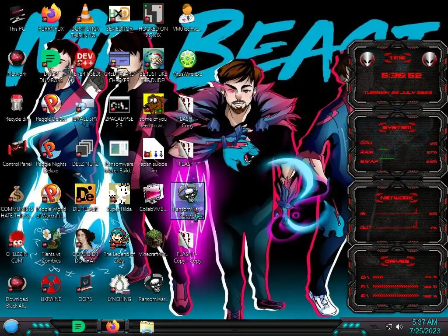Open File Explorer from the taskbar
Screen dimensions: 448x336
point(147,327)
